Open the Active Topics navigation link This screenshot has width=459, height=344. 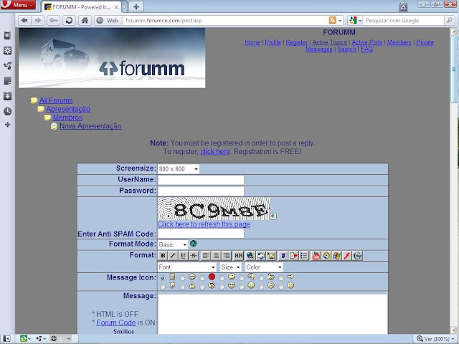(x=329, y=42)
